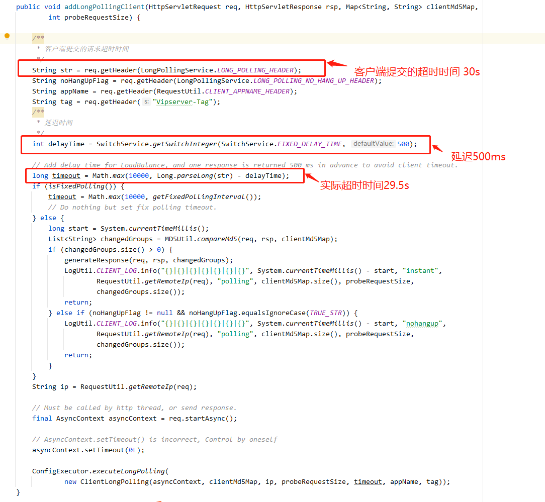545x502 pixels.
Task: Click the FIXED_DELAY_TIME constant
Action: (309, 144)
